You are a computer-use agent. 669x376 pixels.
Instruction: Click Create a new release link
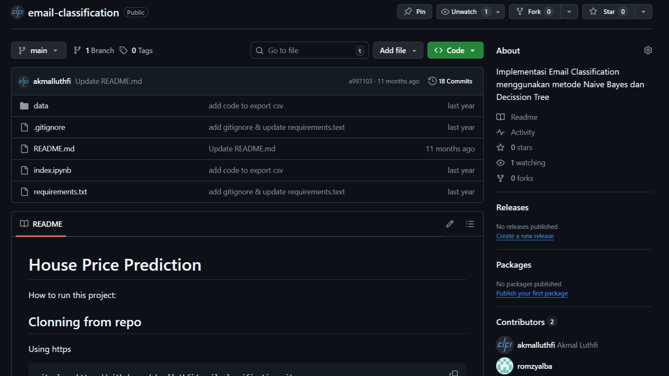[525, 236]
